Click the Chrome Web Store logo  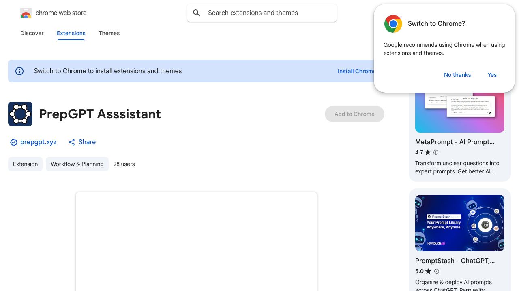point(26,13)
